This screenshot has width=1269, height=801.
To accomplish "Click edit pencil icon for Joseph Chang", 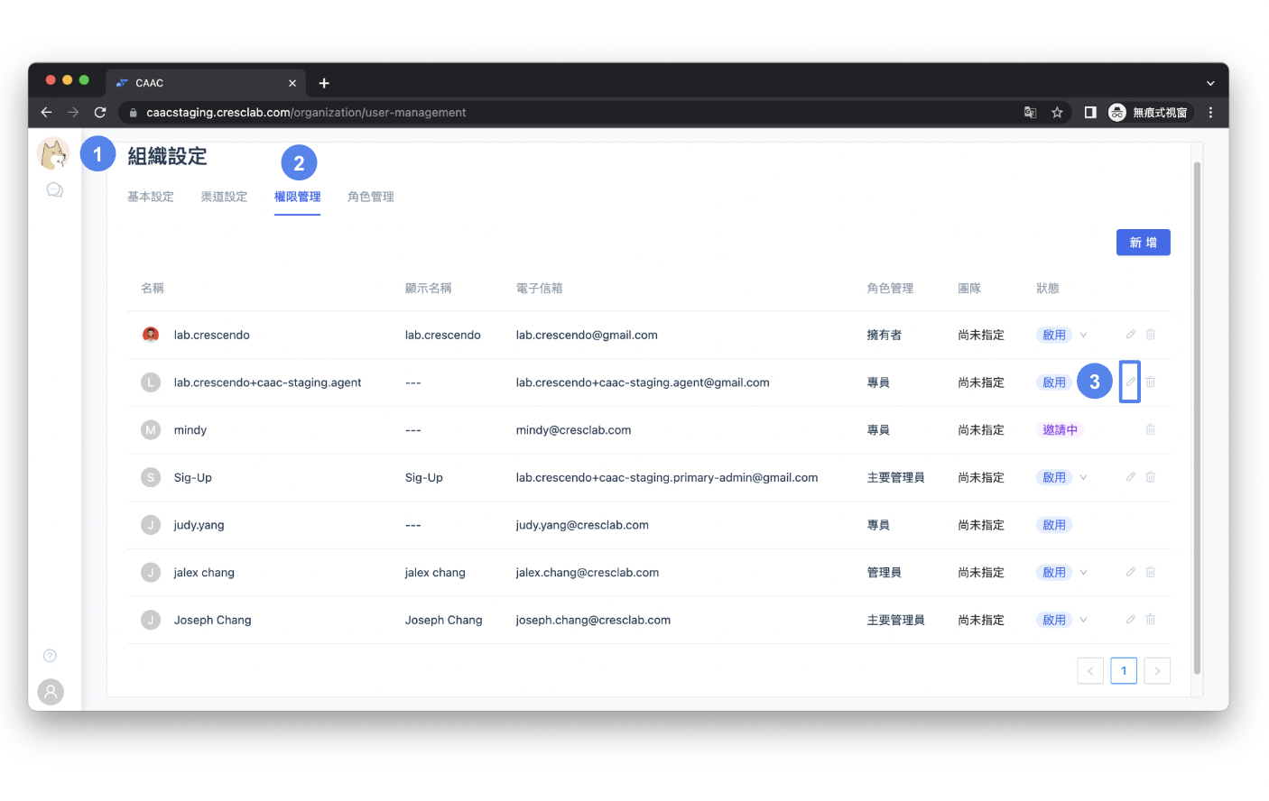I will [x=1130, y=620].
